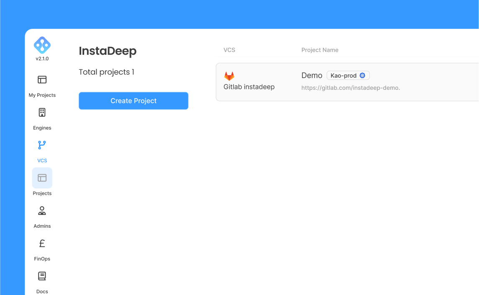
Task: Click the Demo project name
Action: [312, 76]
